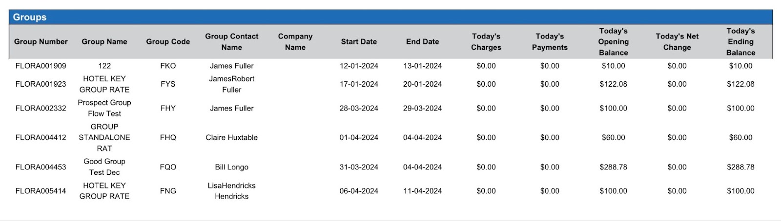Click the Group Contact Name column header
The width and height of the screenshot is (781, 221).
click(x=232, y=42)
